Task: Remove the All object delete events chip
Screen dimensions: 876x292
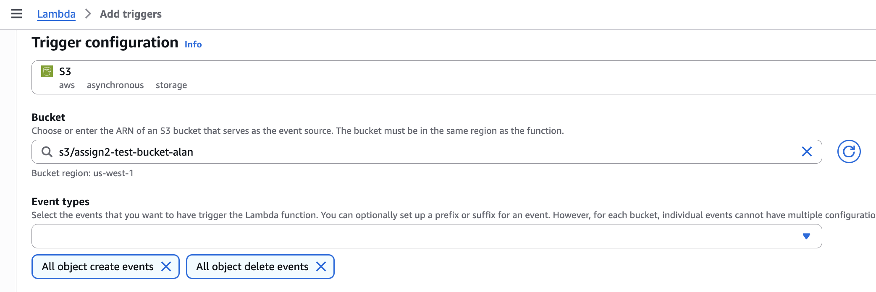Action: (321, 267)
